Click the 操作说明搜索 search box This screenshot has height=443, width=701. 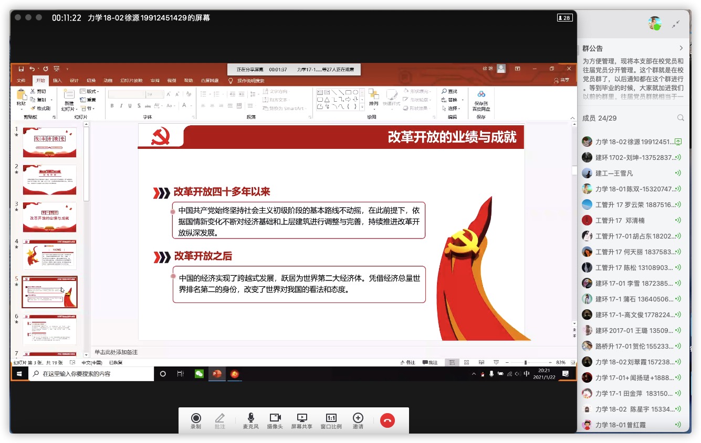[x=250, y=81]
